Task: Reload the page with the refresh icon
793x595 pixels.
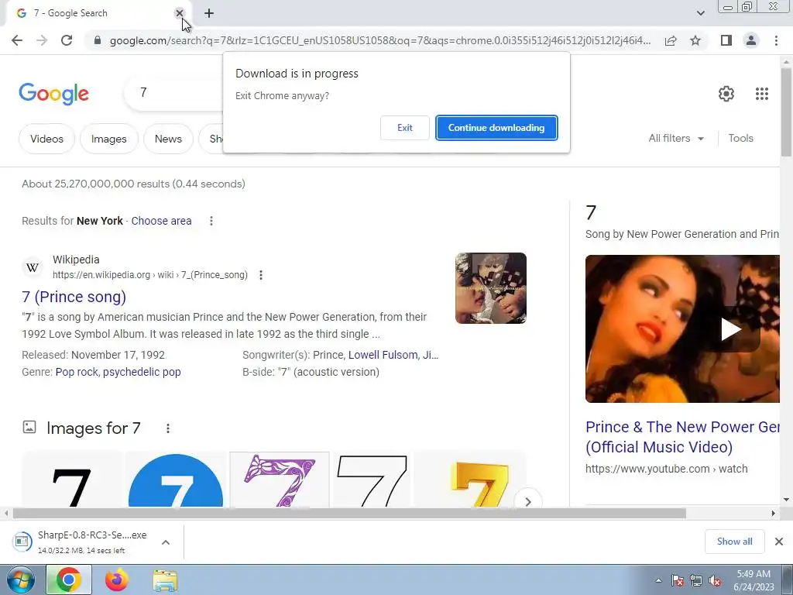Action: tap(67, 40)
